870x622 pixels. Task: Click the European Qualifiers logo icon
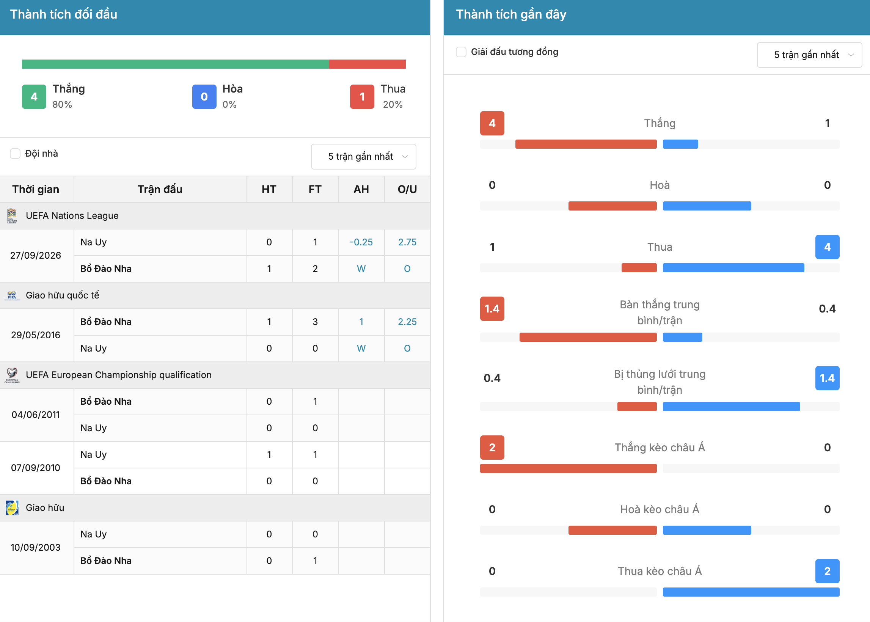(12, 375)
